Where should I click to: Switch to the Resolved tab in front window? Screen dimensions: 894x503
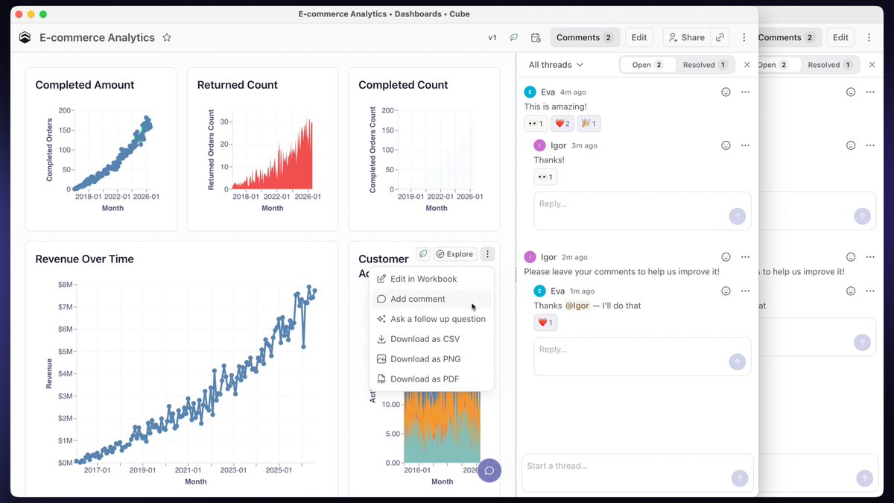click(x=705, y=65)
